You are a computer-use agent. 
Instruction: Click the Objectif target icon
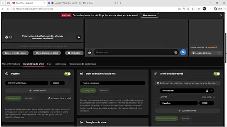(x=7, y=74)
